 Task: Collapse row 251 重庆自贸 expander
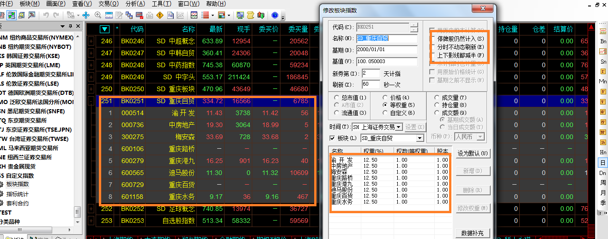91,101
